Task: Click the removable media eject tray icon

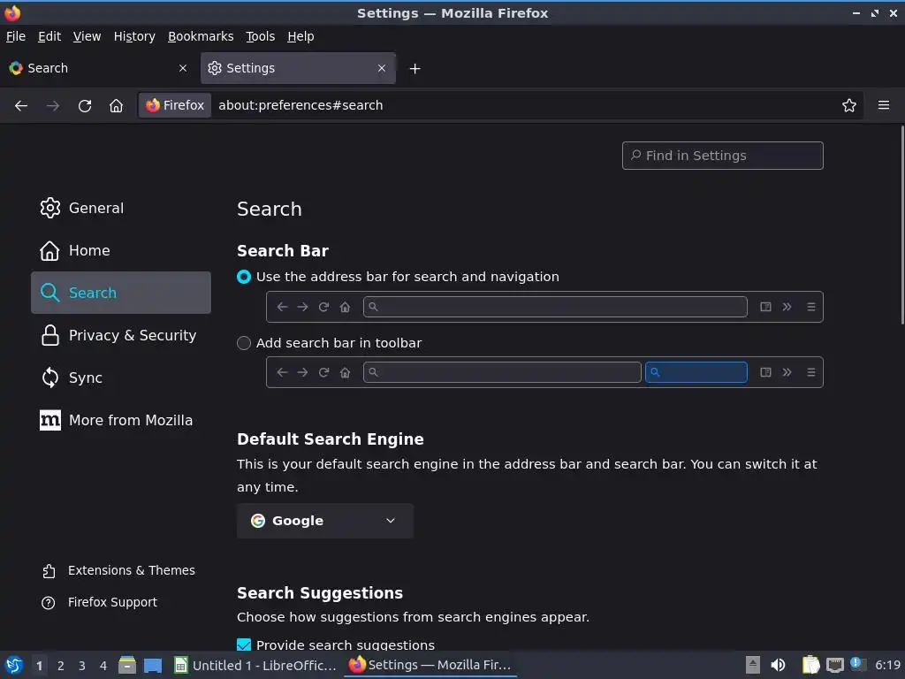Action: pos(753,665)
